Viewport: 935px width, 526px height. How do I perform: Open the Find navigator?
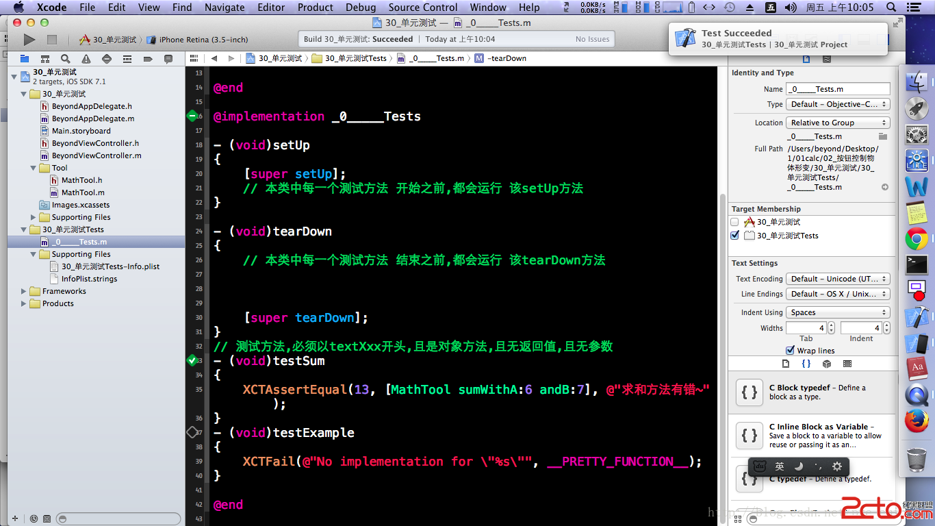[x=65, y=59]
